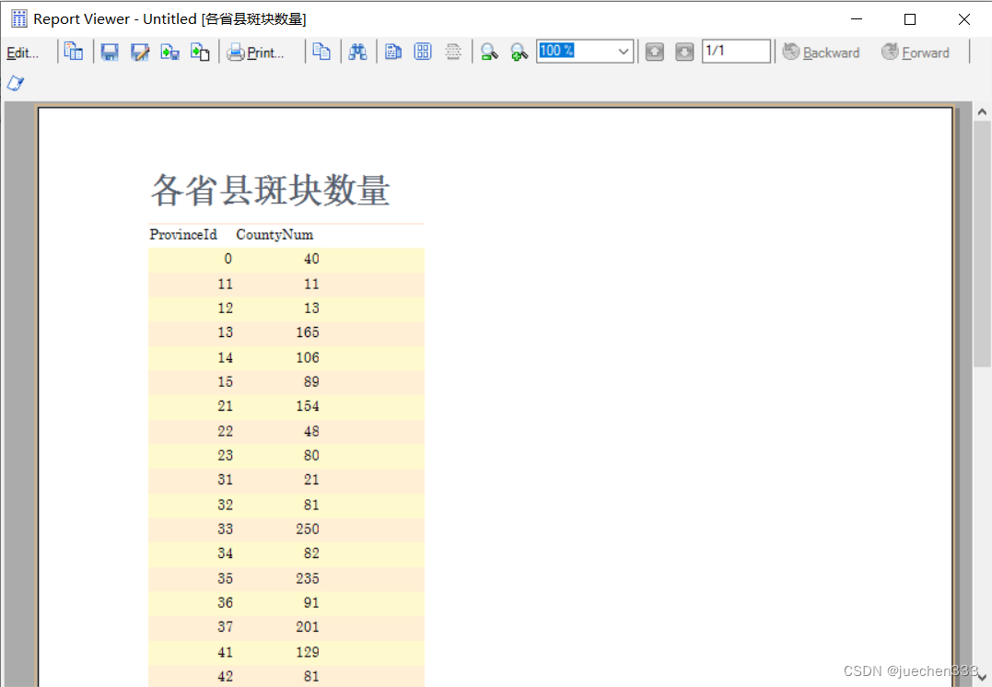Image resolution: width=992 pixels, height=687 pixels.
Task: Enable continuous scroll view icon
Action: pos(453,52)
